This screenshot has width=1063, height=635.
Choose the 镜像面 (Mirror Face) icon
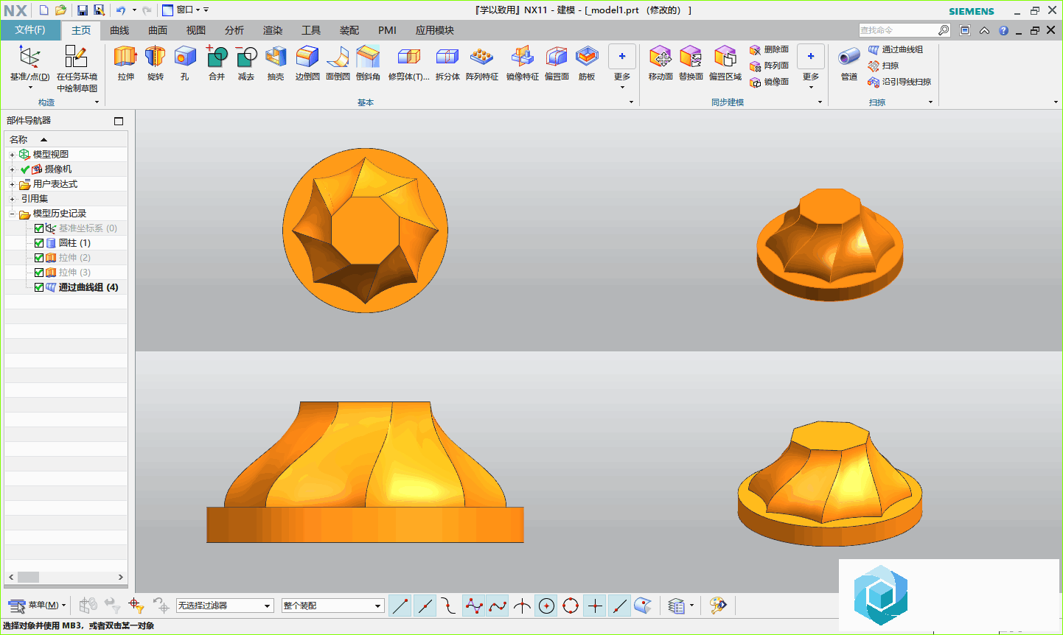point(755,83)
